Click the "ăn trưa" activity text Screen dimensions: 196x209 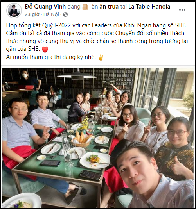[109, 7]
